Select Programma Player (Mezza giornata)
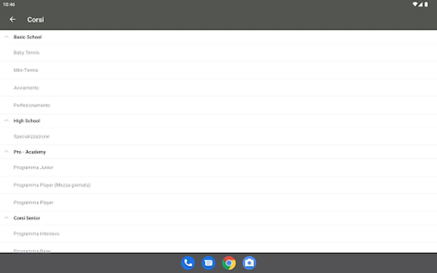Viewport: 437px width, 273px height. pos(218,185)
